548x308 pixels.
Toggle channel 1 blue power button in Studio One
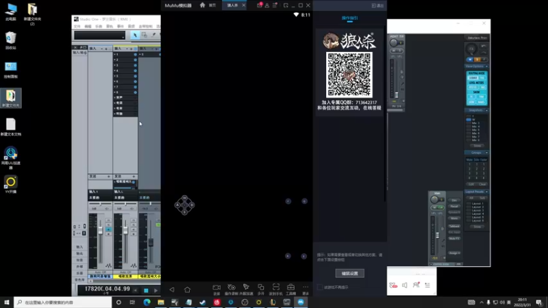[135, 55]
